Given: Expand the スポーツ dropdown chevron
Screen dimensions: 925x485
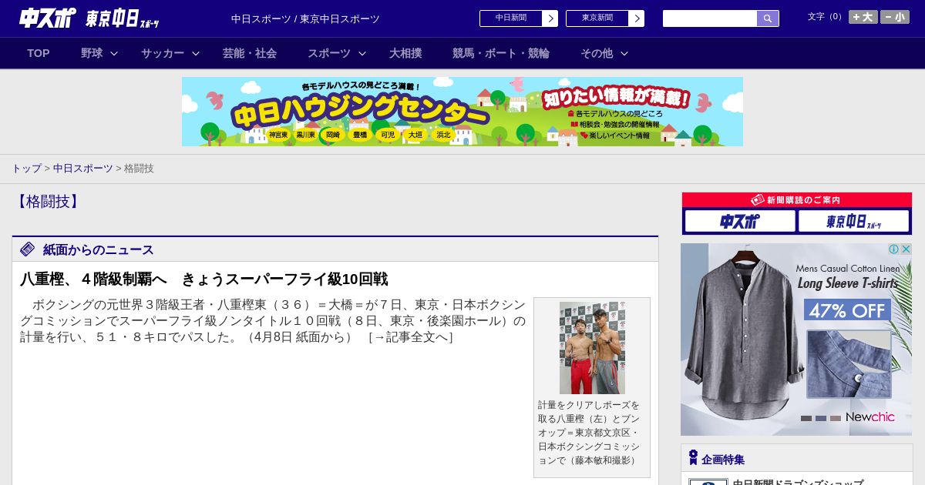Looking at the screenshot, I should click(x=362, y=53).
